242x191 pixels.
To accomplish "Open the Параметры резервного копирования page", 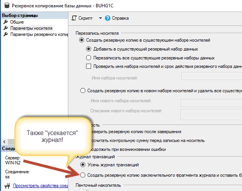I will point(39,34).
